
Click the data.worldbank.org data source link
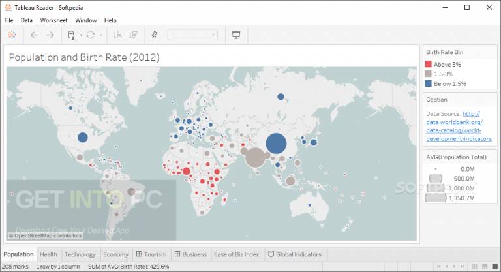click(x=459, y=127)
